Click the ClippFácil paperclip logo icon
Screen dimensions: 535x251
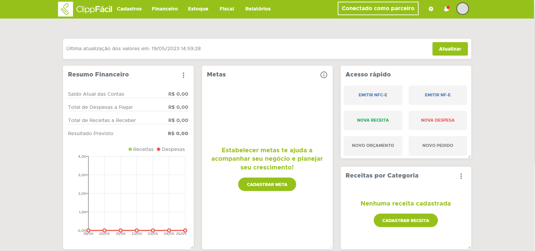65,9
